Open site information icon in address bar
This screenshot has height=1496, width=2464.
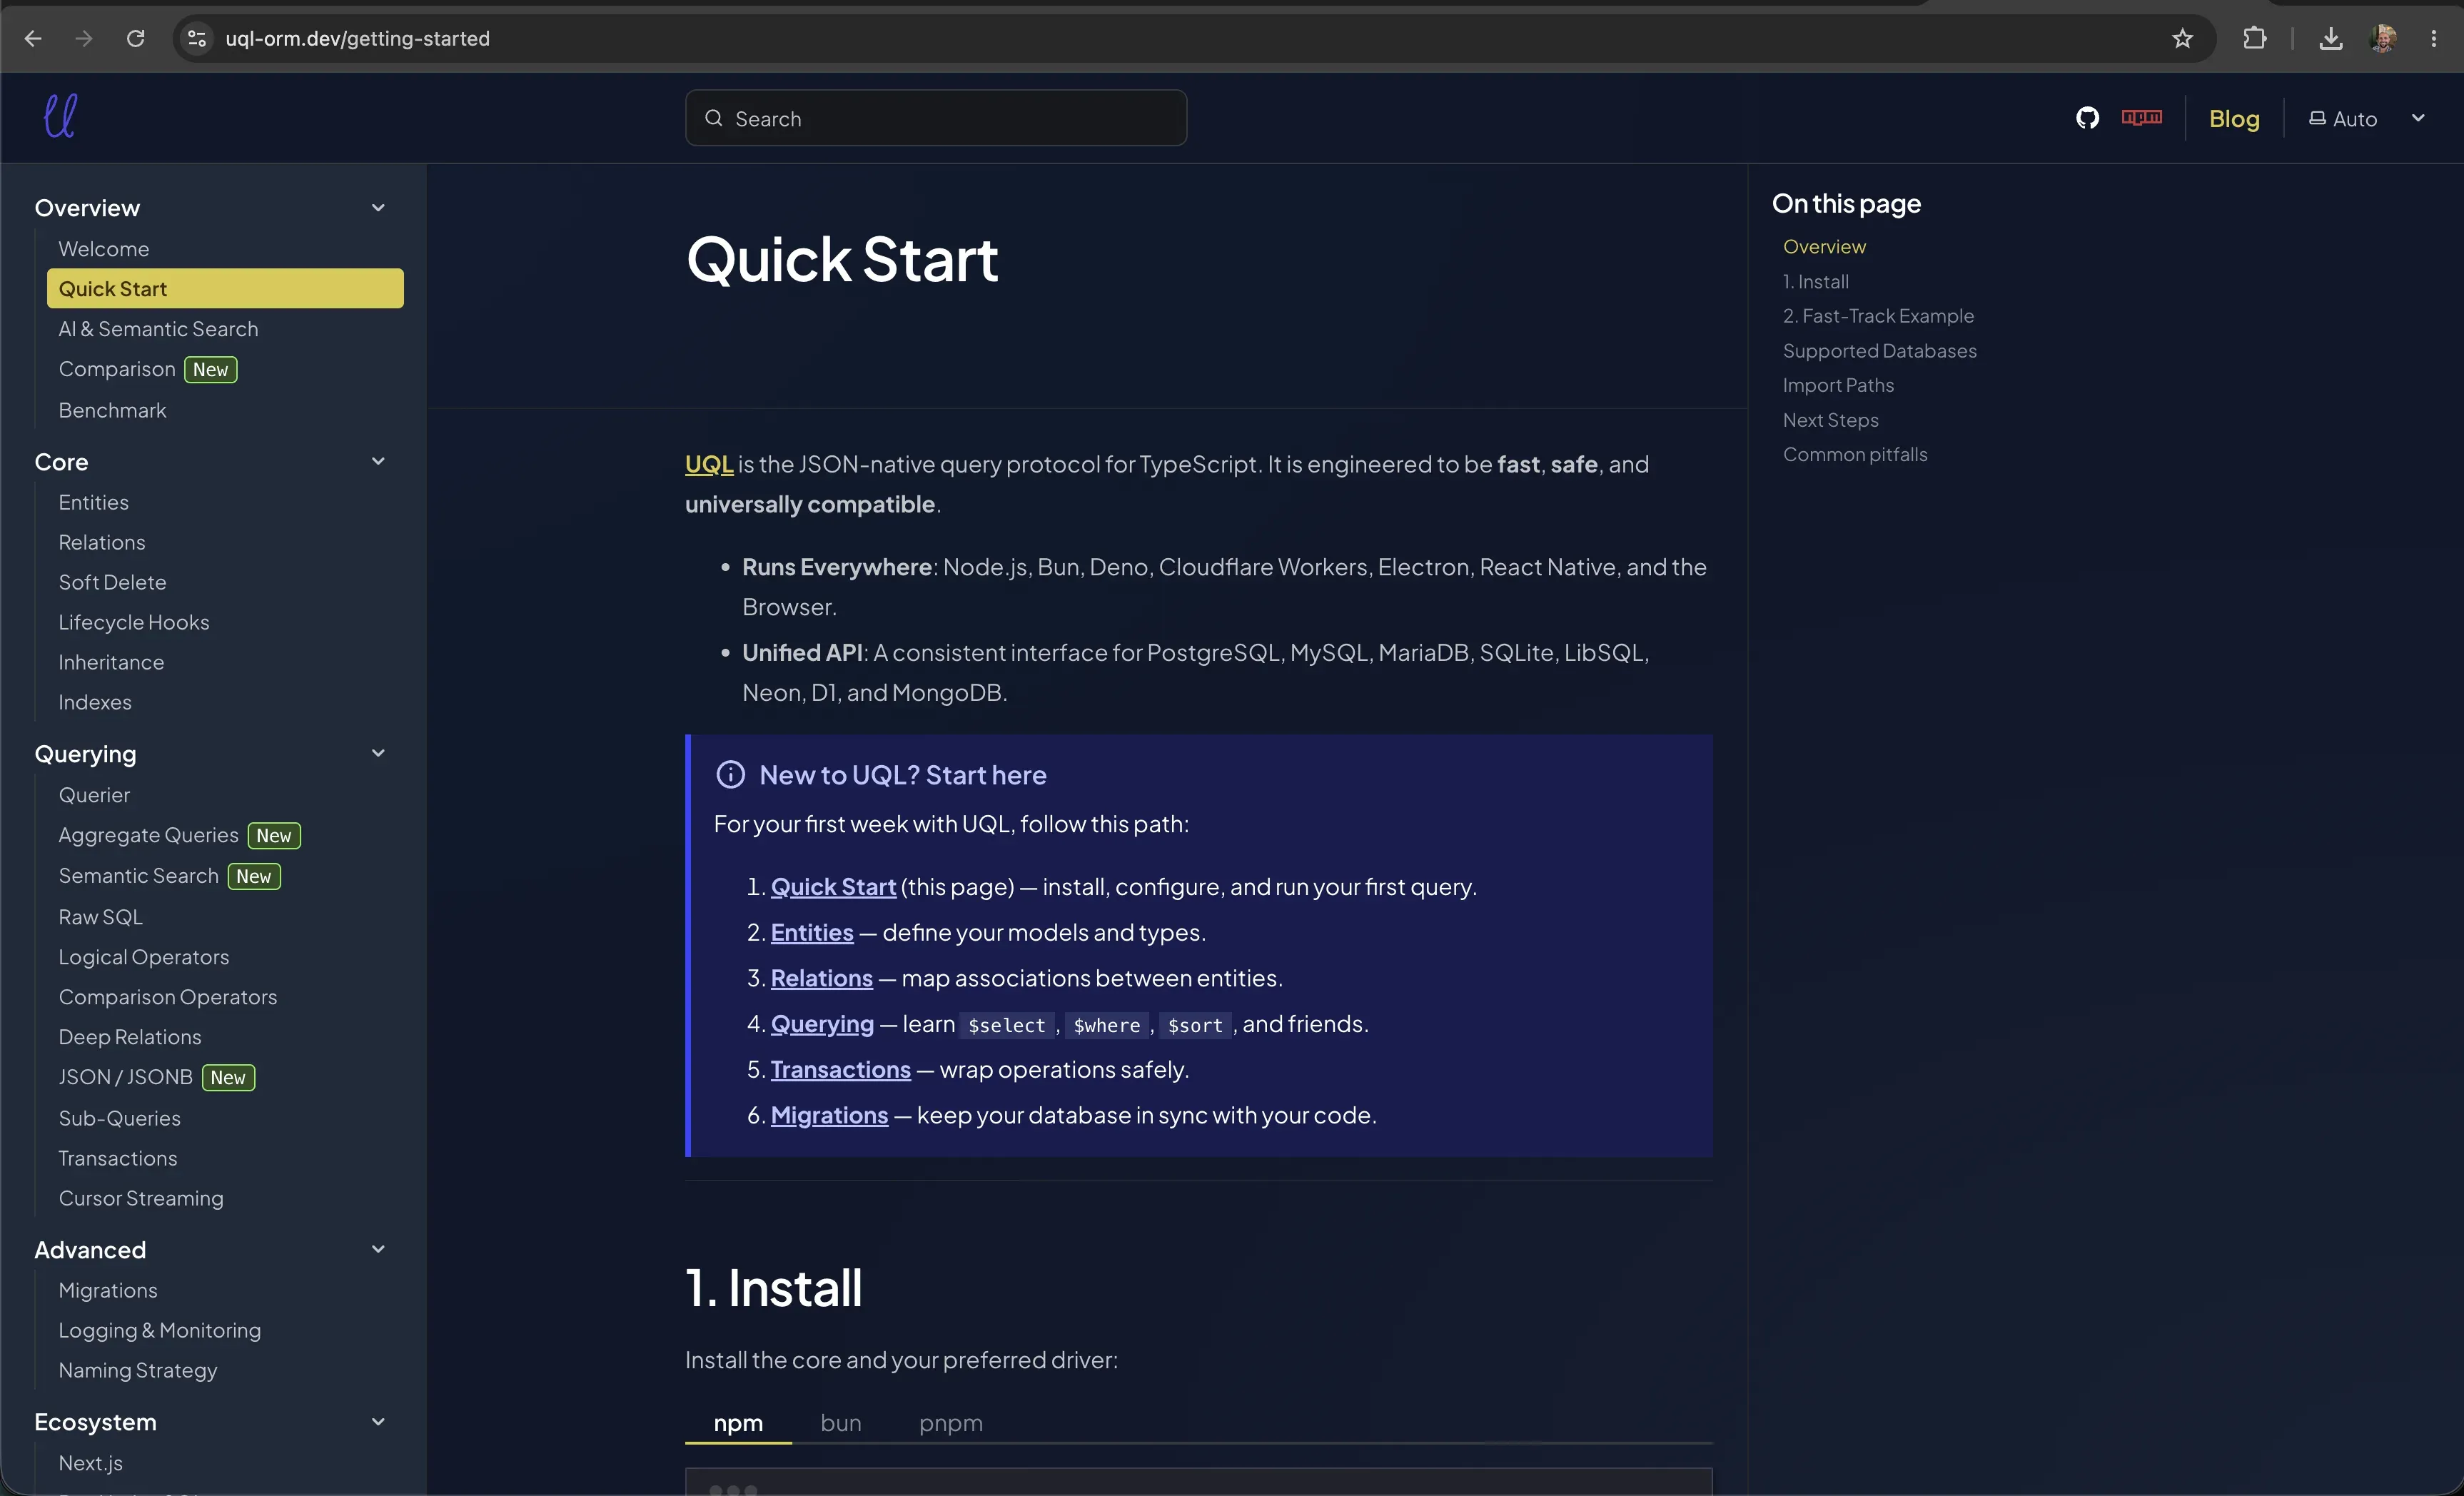(197, 38)
